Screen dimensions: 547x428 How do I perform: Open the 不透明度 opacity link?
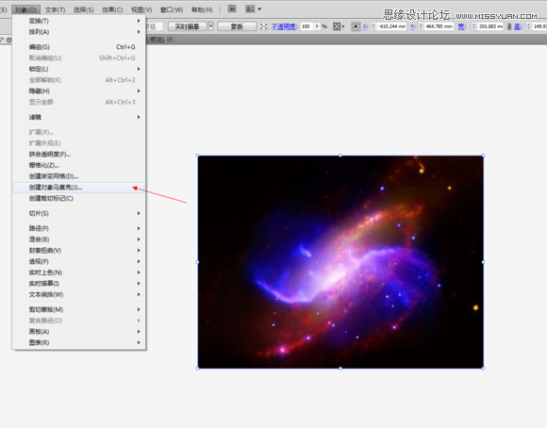coord(284,26)
